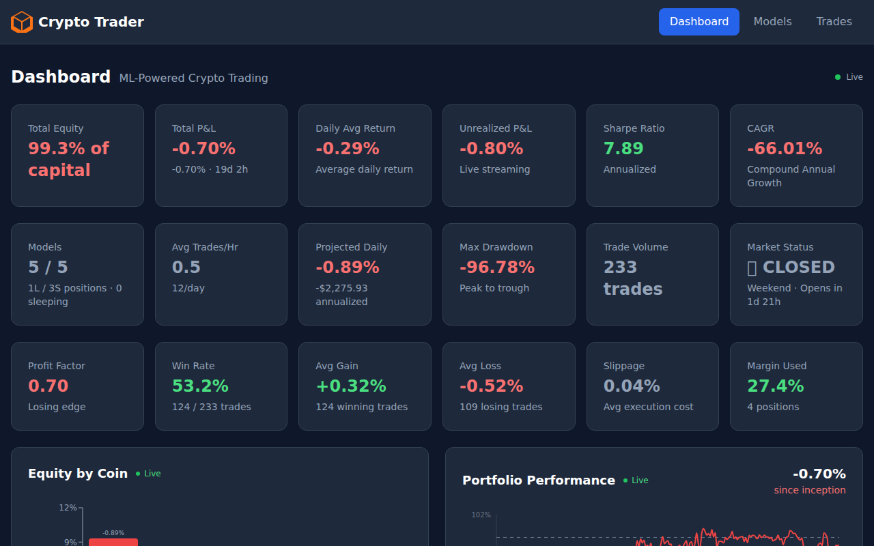This screenshot has height=546, width=874.
Task: Click the 'Compound Annual Growth' caption
Action: (791, 176)
